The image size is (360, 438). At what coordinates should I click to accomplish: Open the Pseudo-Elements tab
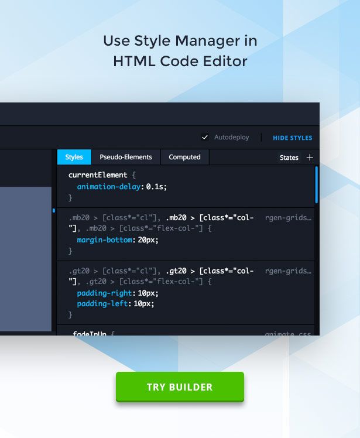125,157
